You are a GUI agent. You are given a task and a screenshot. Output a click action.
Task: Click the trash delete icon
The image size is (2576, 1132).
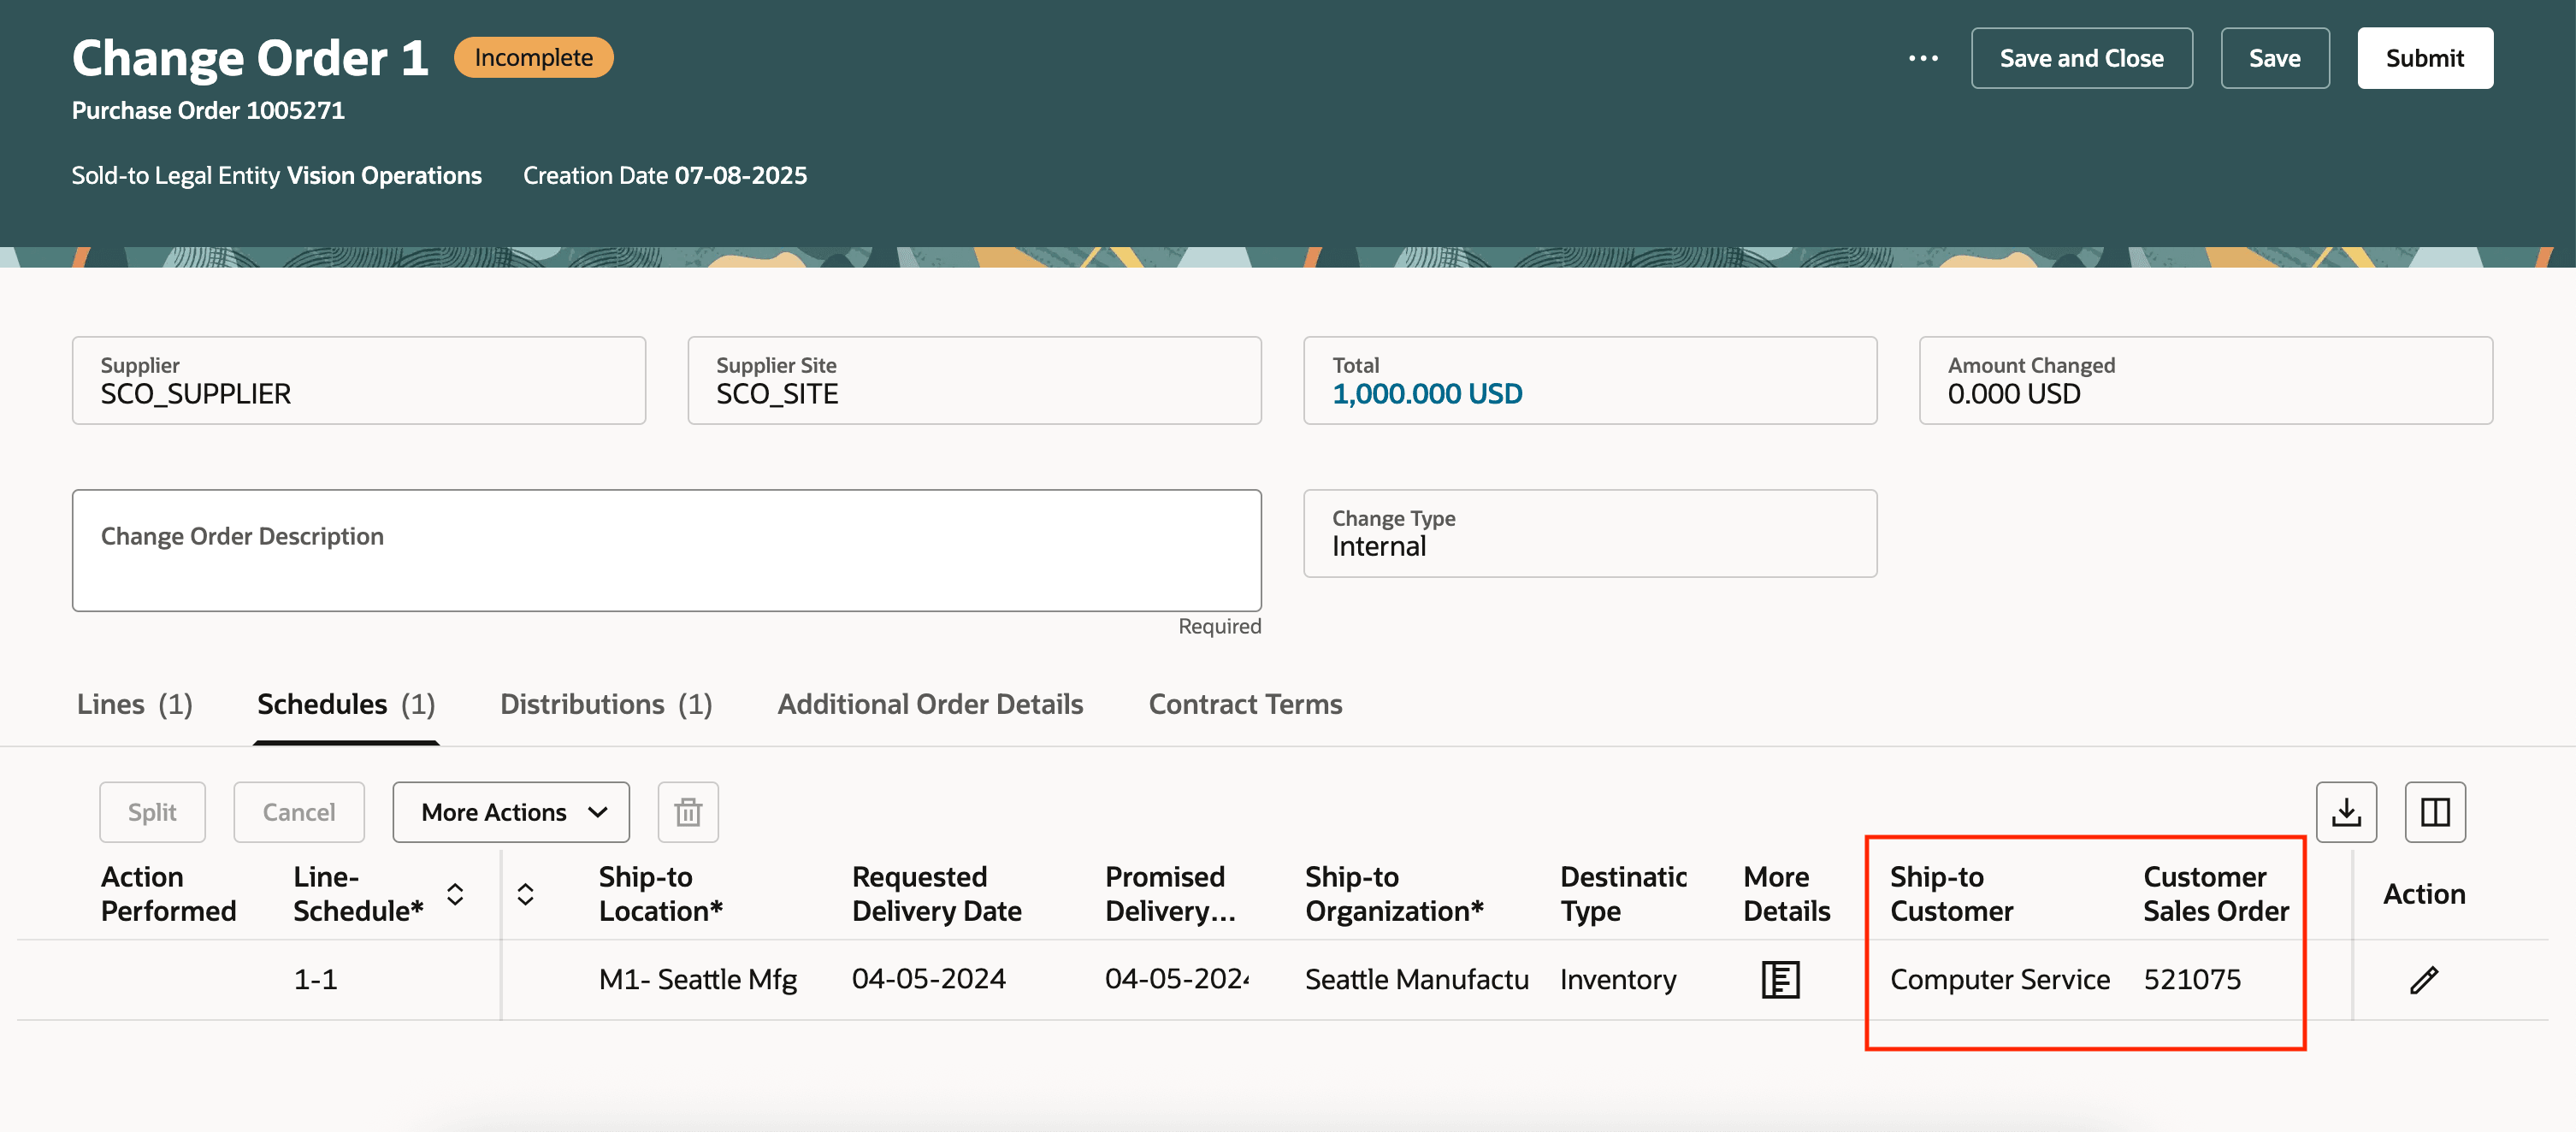tap(687, 811)
